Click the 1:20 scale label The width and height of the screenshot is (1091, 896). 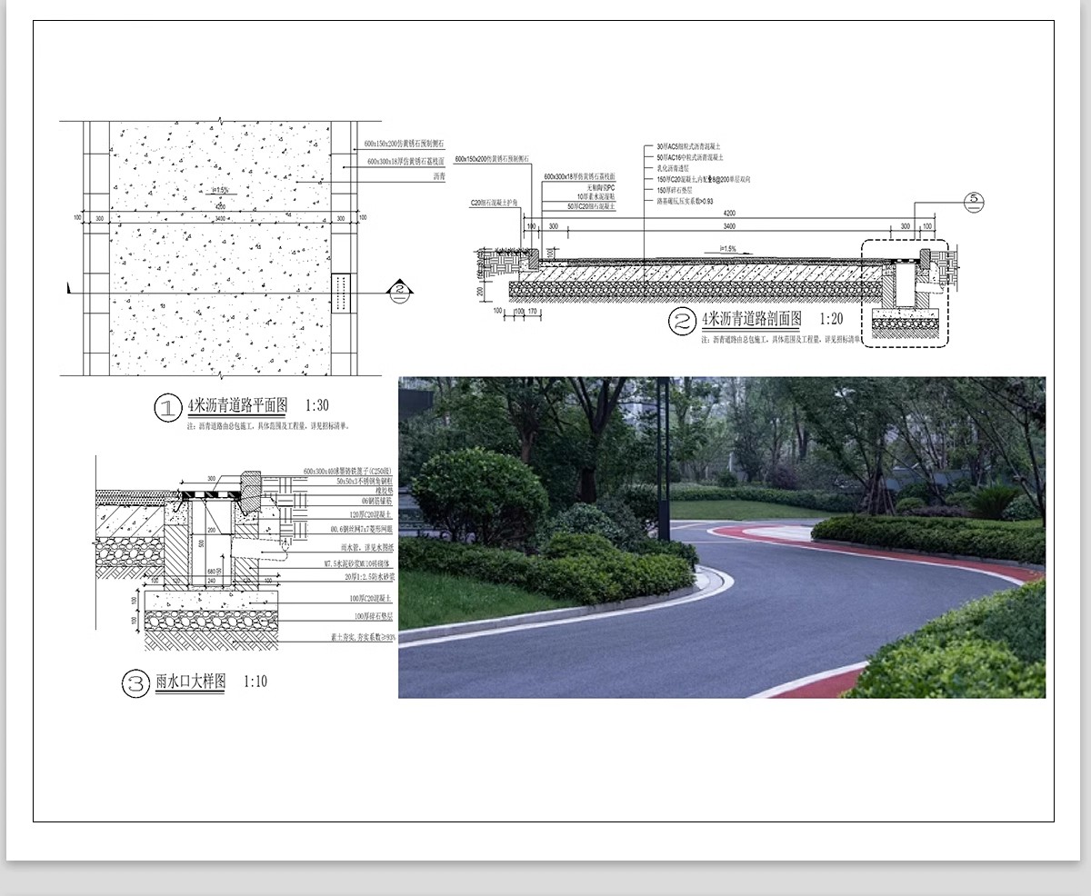[x=831, y=319]
